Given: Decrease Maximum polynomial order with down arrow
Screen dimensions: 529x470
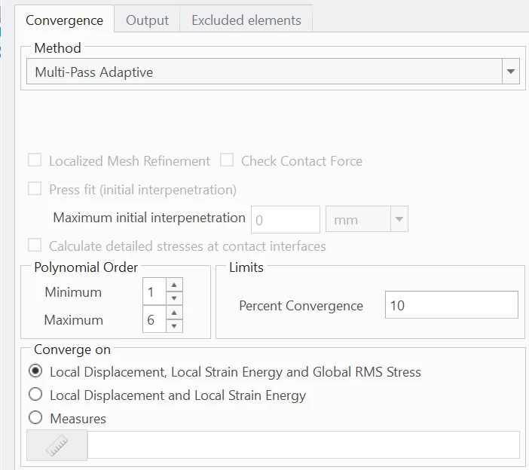Looking at the screenshot, I should (174, 326).
